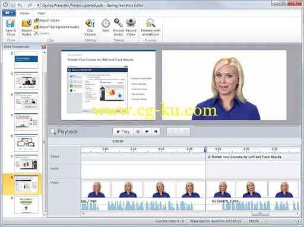Open the Import Audio tool
The image size is (304, 227).
[x=27, y=27]
